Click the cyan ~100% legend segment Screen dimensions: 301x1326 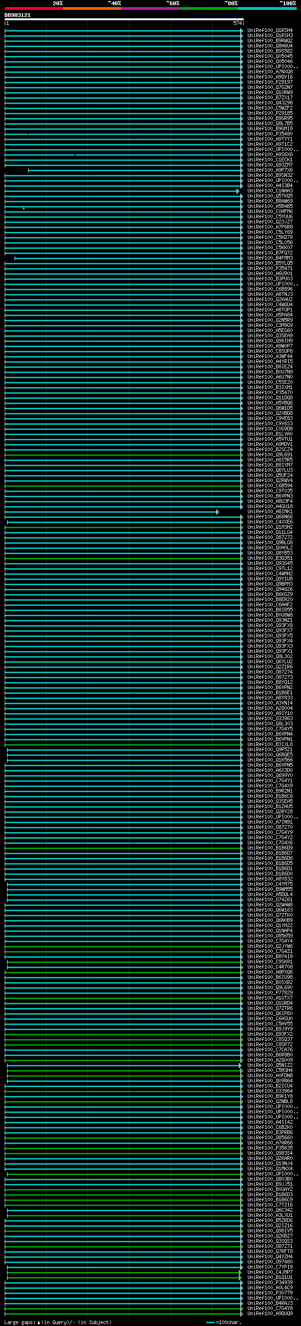[x=267, y=8]
